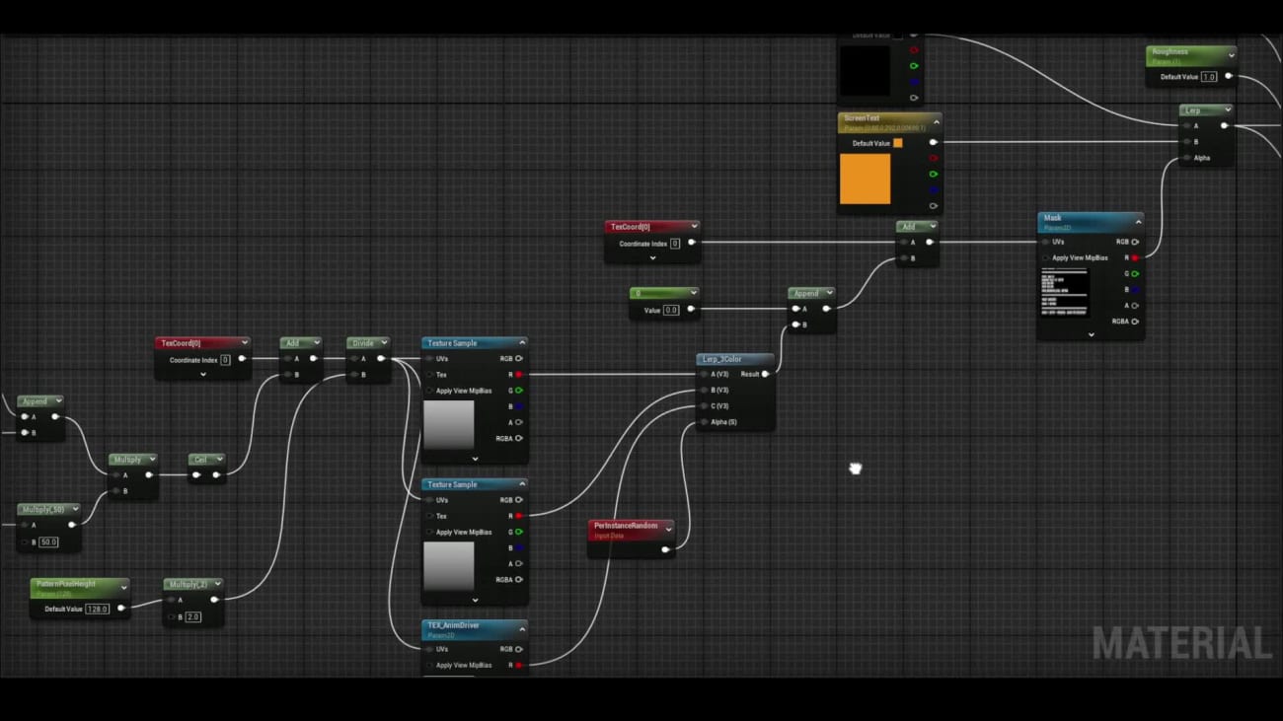The height and width of the screenshot is (721, 1283).
Task: Select the A (V3) input pin of Lerp_3Color
Action: pos(704,374)
